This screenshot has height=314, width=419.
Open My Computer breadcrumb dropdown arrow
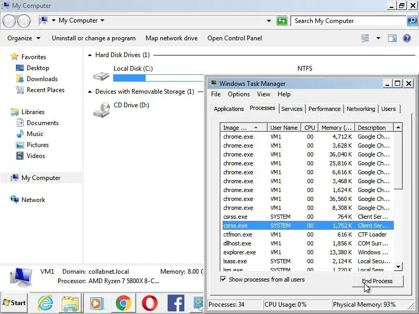coord(102,20)
